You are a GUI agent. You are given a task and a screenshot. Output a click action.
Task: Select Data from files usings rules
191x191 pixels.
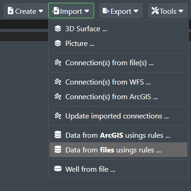click(118, 150)
